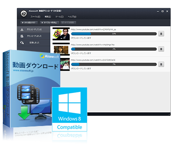This screenshot has height=164, width=176.
Task: Click the Windows 8 Compatible badge
Action: 70,109
